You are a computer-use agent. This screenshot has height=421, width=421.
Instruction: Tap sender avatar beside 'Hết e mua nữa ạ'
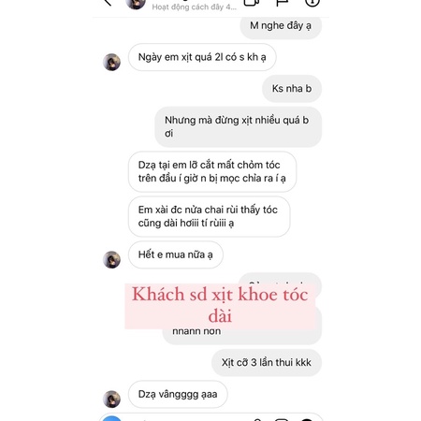[111, 259]
